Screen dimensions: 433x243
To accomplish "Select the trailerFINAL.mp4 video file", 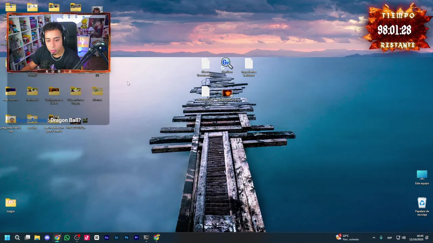I will click(x=227, y=95).
